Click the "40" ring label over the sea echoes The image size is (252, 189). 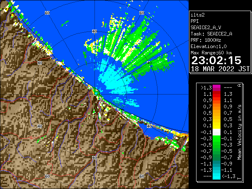pos(149,63)
